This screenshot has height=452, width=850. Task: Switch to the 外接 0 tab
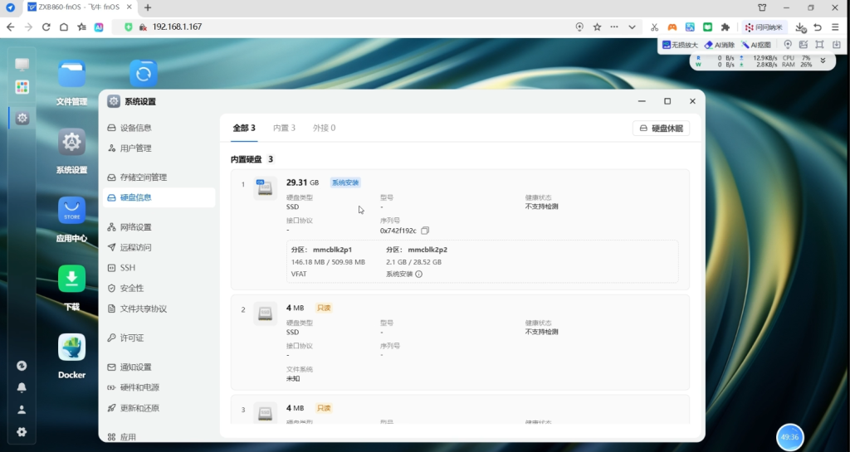[324, 129]
